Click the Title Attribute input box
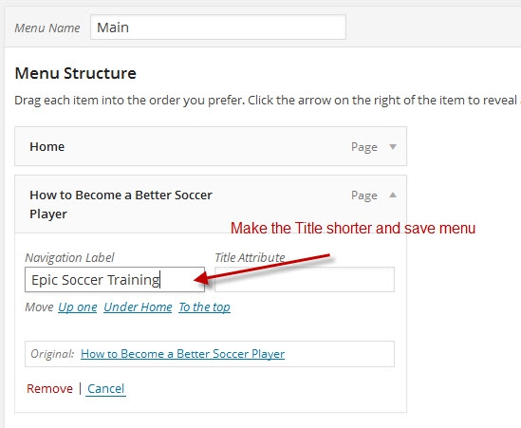The image size is (521, 428). coord(305,279)
